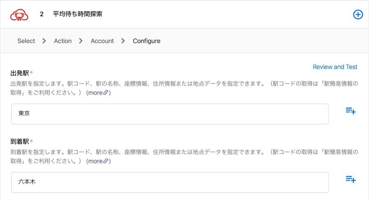Click the chevron after Account

[123, 41]
